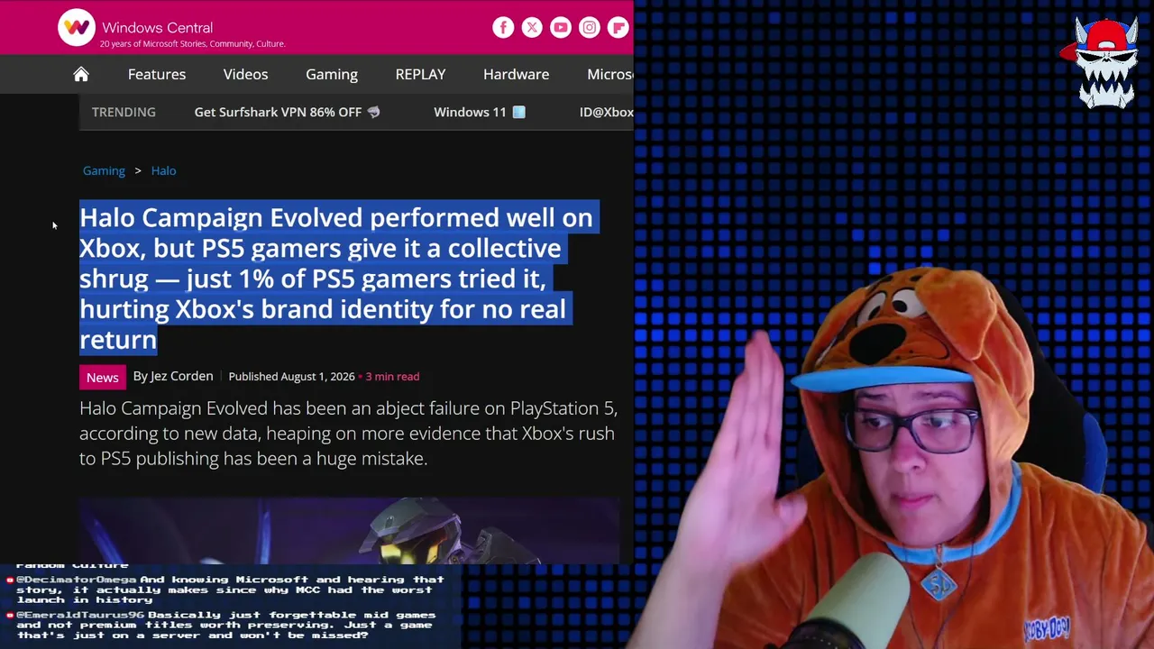The height and width of the screenshot is (649, 1154).
Task: Visit the Windows Central YouTube channel
Action: 561,27
